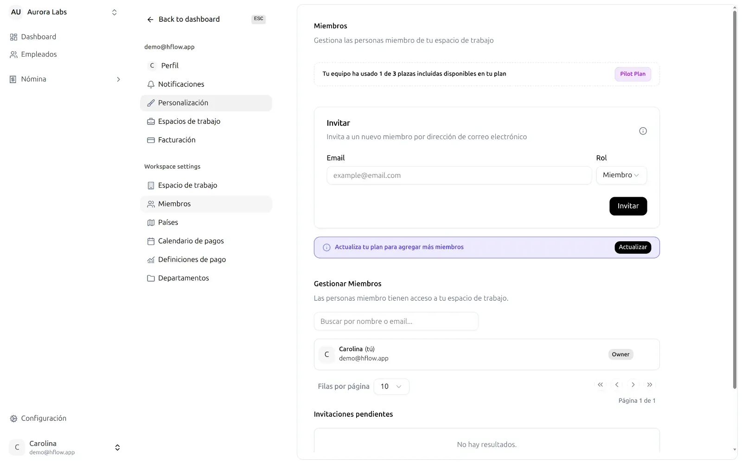Open the rows per page dropdown
Viewport: 742px width, 464px height.
391,387
